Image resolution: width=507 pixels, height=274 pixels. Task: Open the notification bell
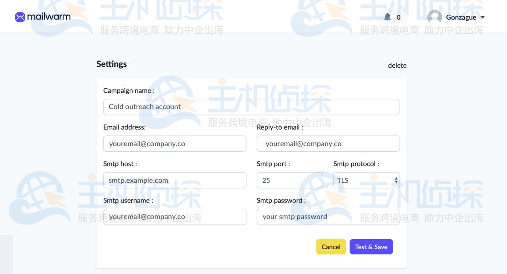[387, 17]
